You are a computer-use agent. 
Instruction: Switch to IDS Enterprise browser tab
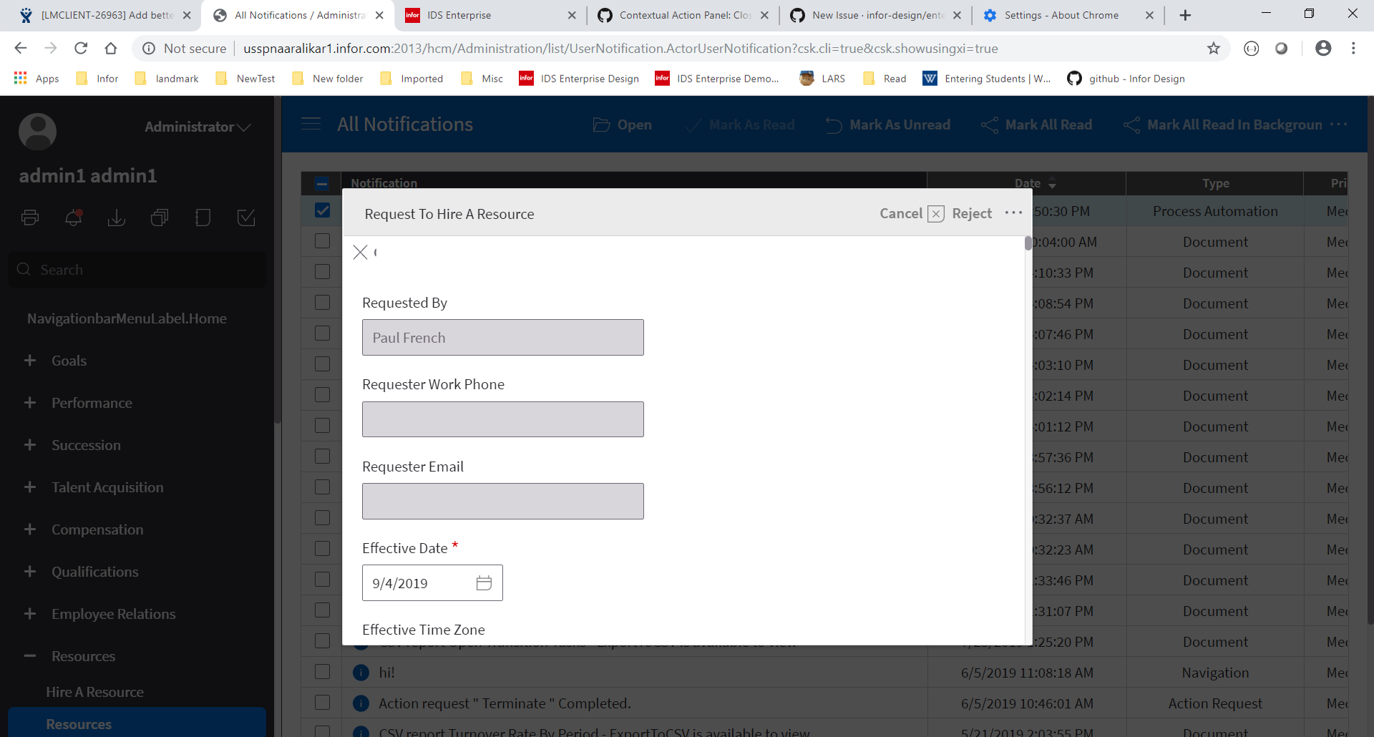[489, 15]
